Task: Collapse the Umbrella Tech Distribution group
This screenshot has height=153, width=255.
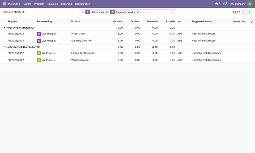Action: tap(4, 47)
